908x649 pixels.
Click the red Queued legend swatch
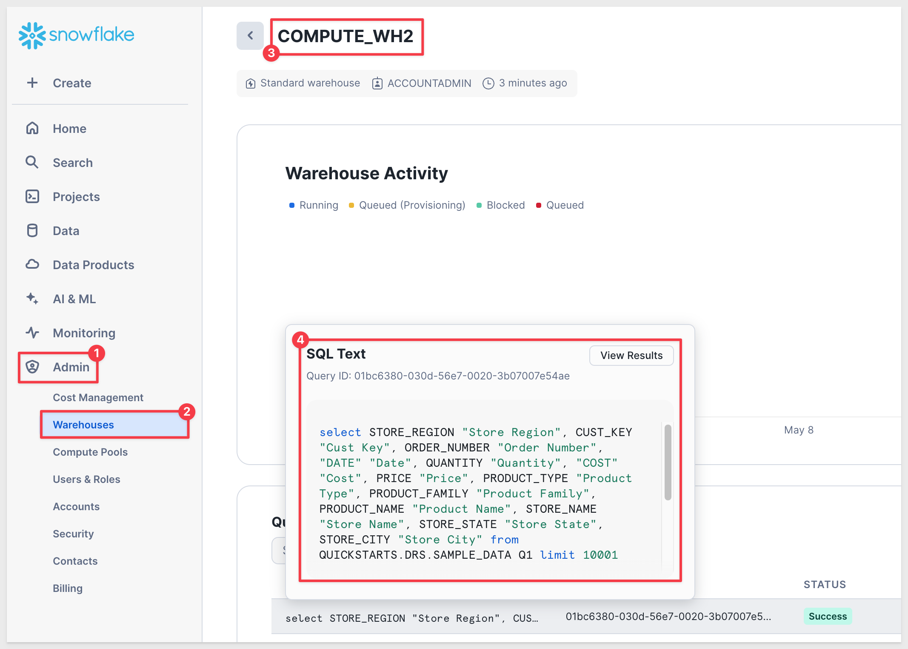[539, 205]
